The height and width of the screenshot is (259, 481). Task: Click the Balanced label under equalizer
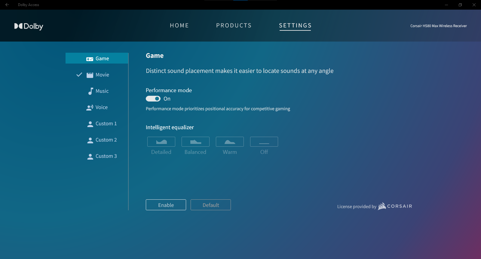195,152
